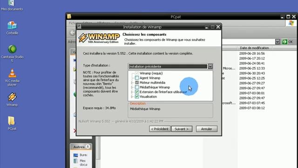Image resolution: width=298 pixels, height=168 pixels.
Task: Click date 2009-06-30 20:43 entry
Action: (252, 73)
